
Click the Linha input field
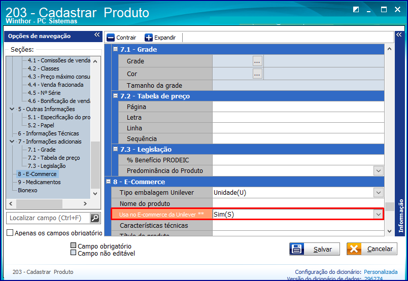coord(298,128)
